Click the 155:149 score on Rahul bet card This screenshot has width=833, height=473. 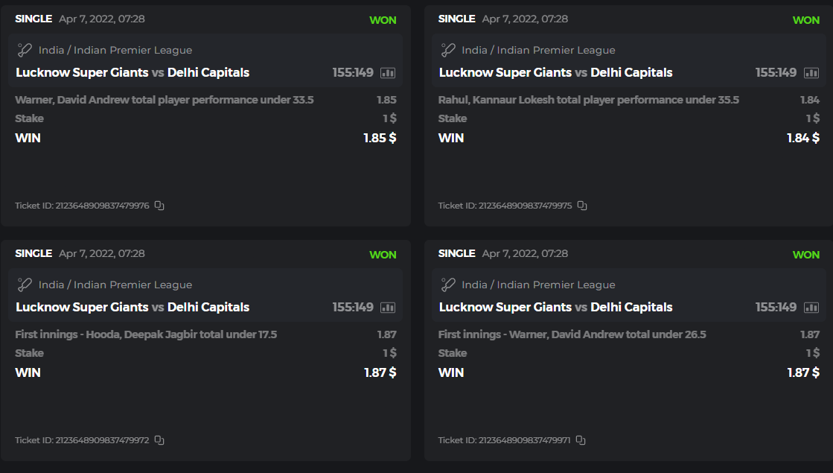pos(776,73)
